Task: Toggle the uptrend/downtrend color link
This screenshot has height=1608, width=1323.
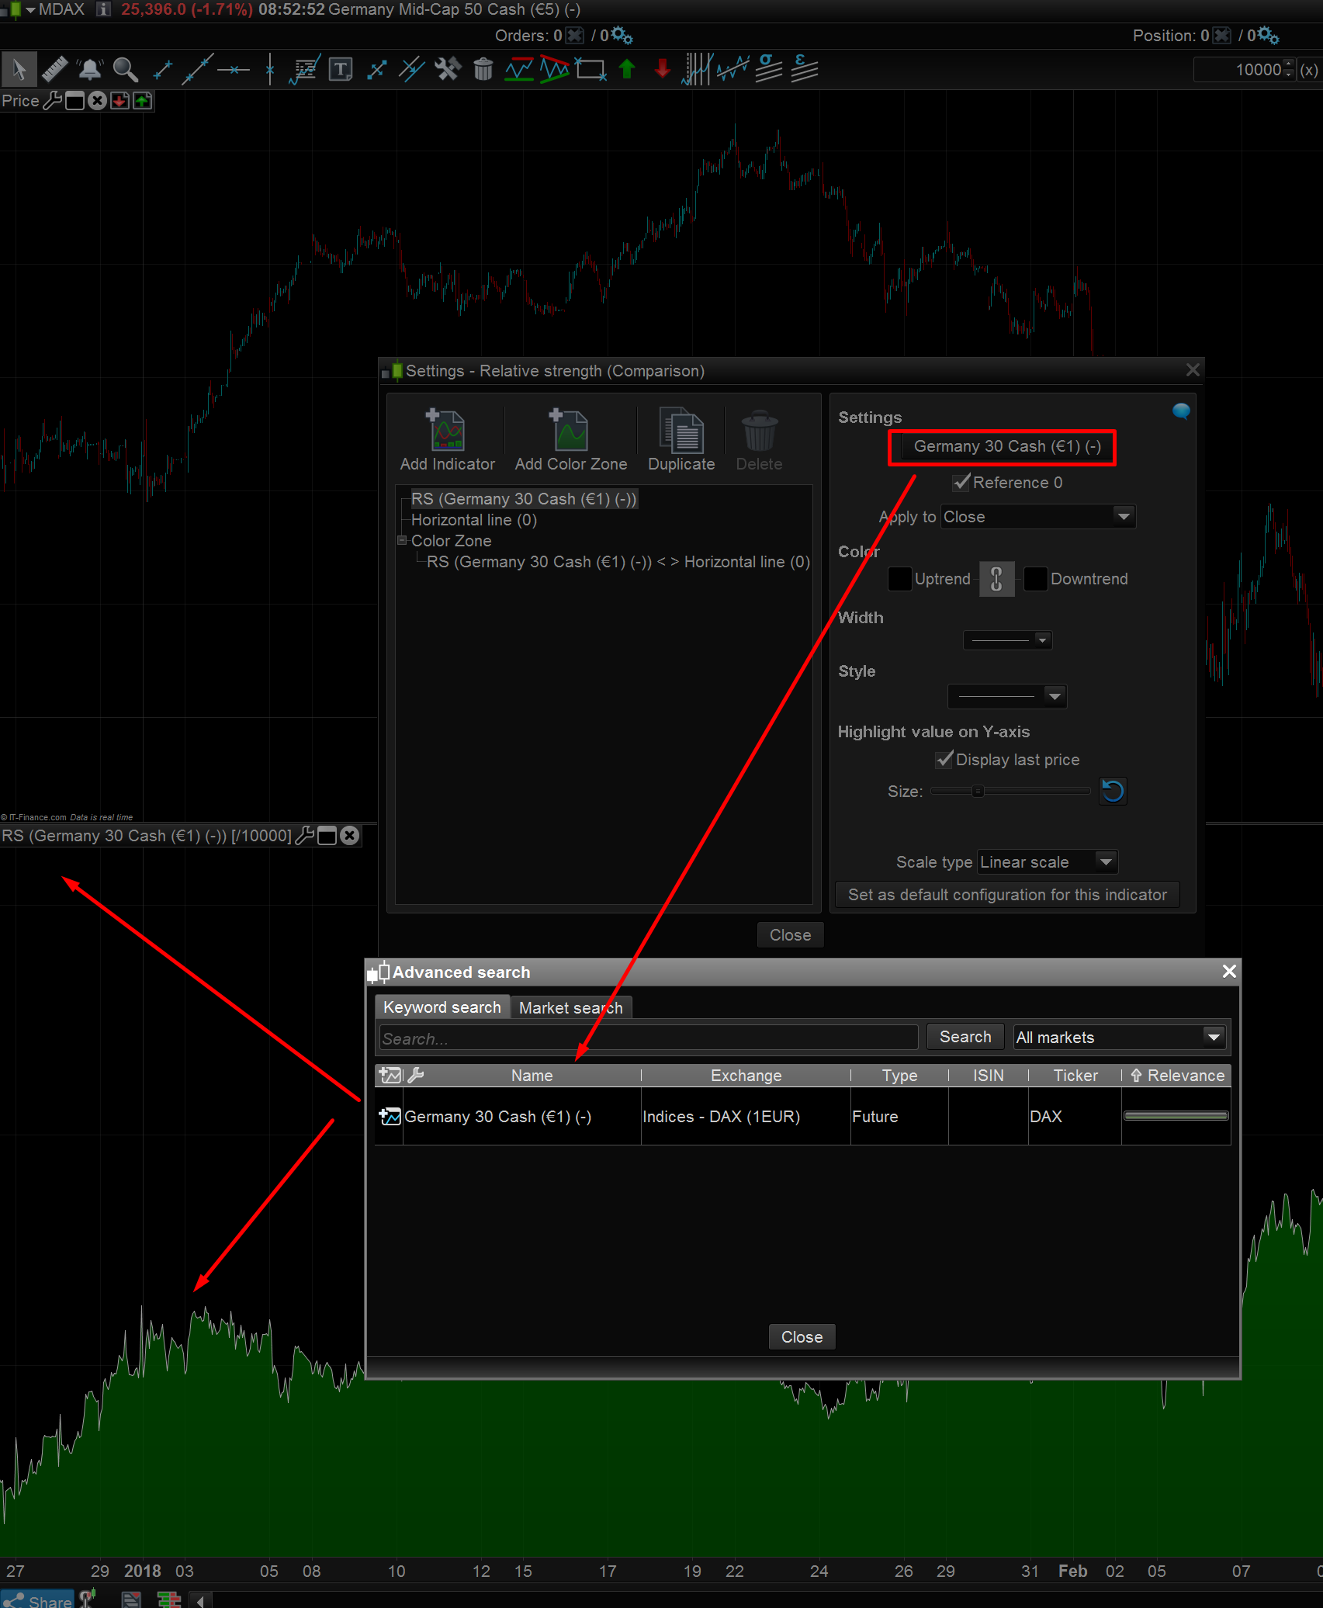Action: (x=997, y=579)
